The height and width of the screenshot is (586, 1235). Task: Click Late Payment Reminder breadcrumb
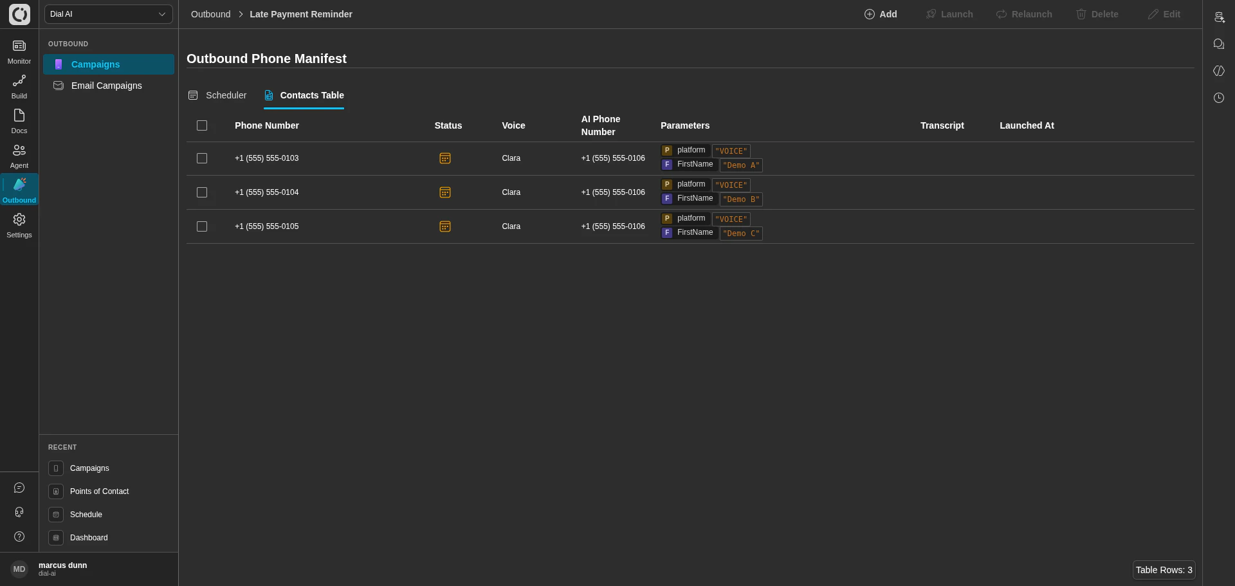coord(301,14)
